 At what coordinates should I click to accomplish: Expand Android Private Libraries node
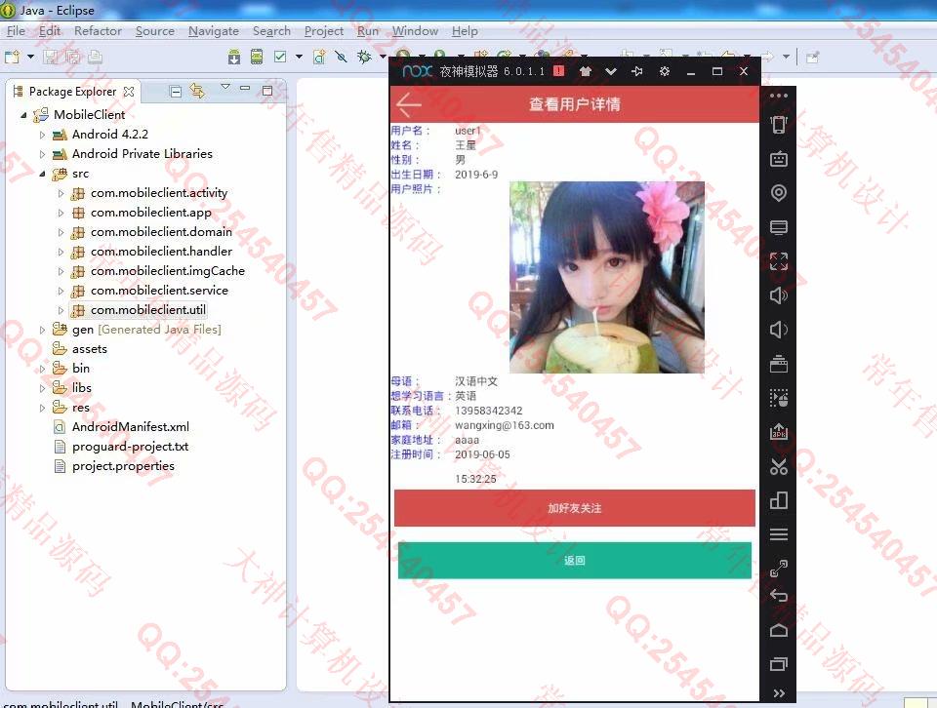tap(42, 155)
